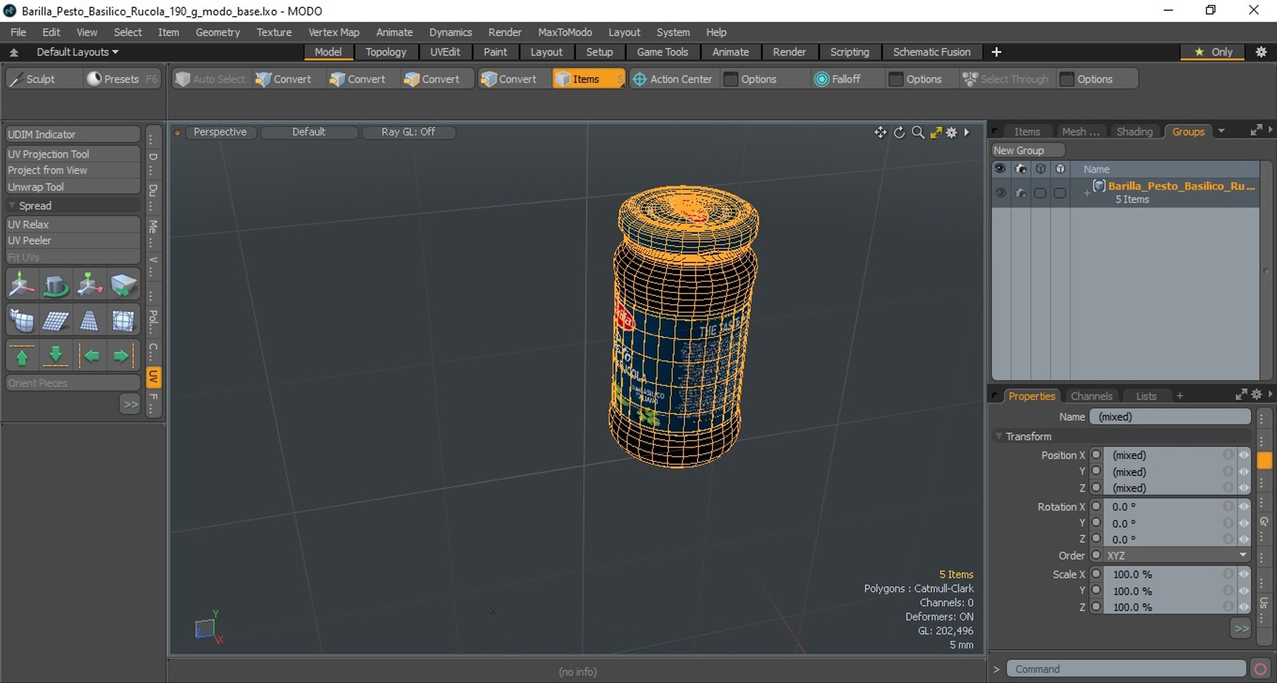1277x683 pixels.
Task: Open the Default Layouts dropdown
Action: coord(77,52)
